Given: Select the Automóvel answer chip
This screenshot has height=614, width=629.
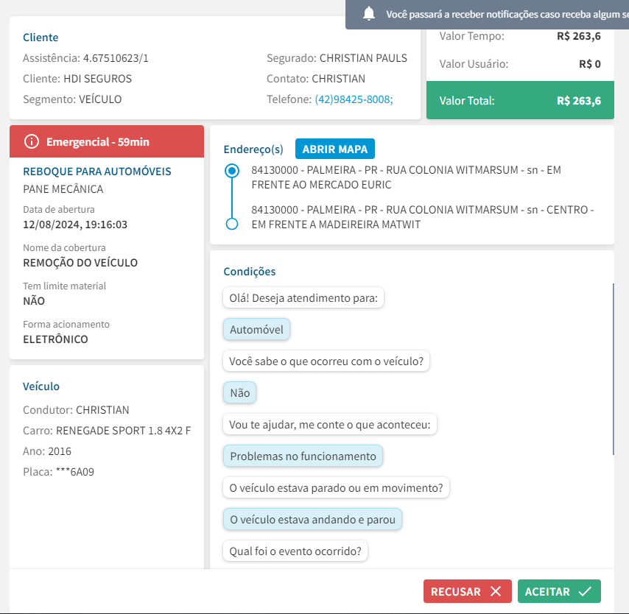Looking at the screenshot, I should tap(256, 329).
